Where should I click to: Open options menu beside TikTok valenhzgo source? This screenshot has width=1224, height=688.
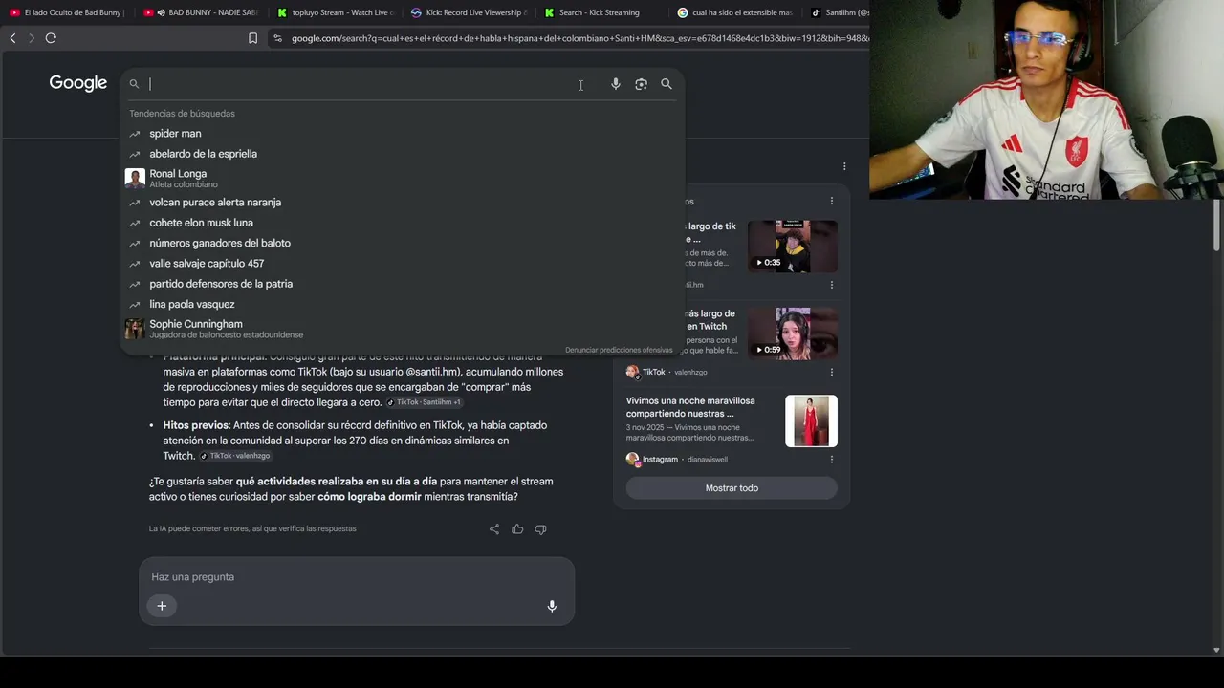tap(832, 372)
